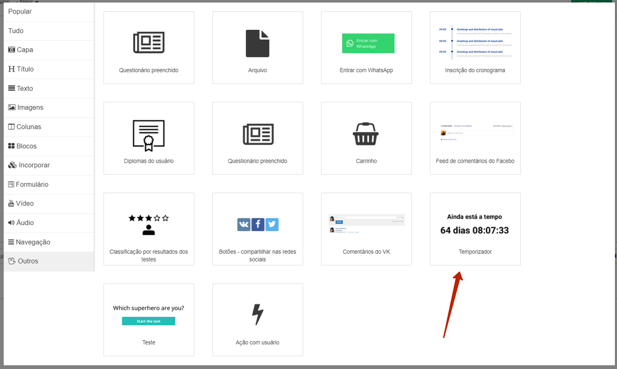Switch to the Tudo category
The width and height of the screenshot is (617, 369).
coord(16,31)
